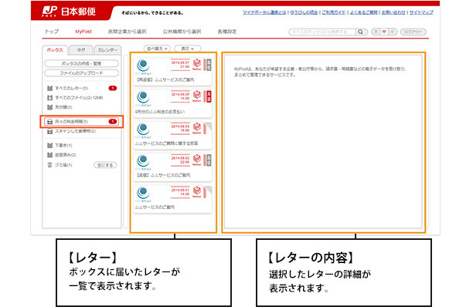Click the folder icon beside すべてのレター
The image size is (473, 307).
point(49,88)
